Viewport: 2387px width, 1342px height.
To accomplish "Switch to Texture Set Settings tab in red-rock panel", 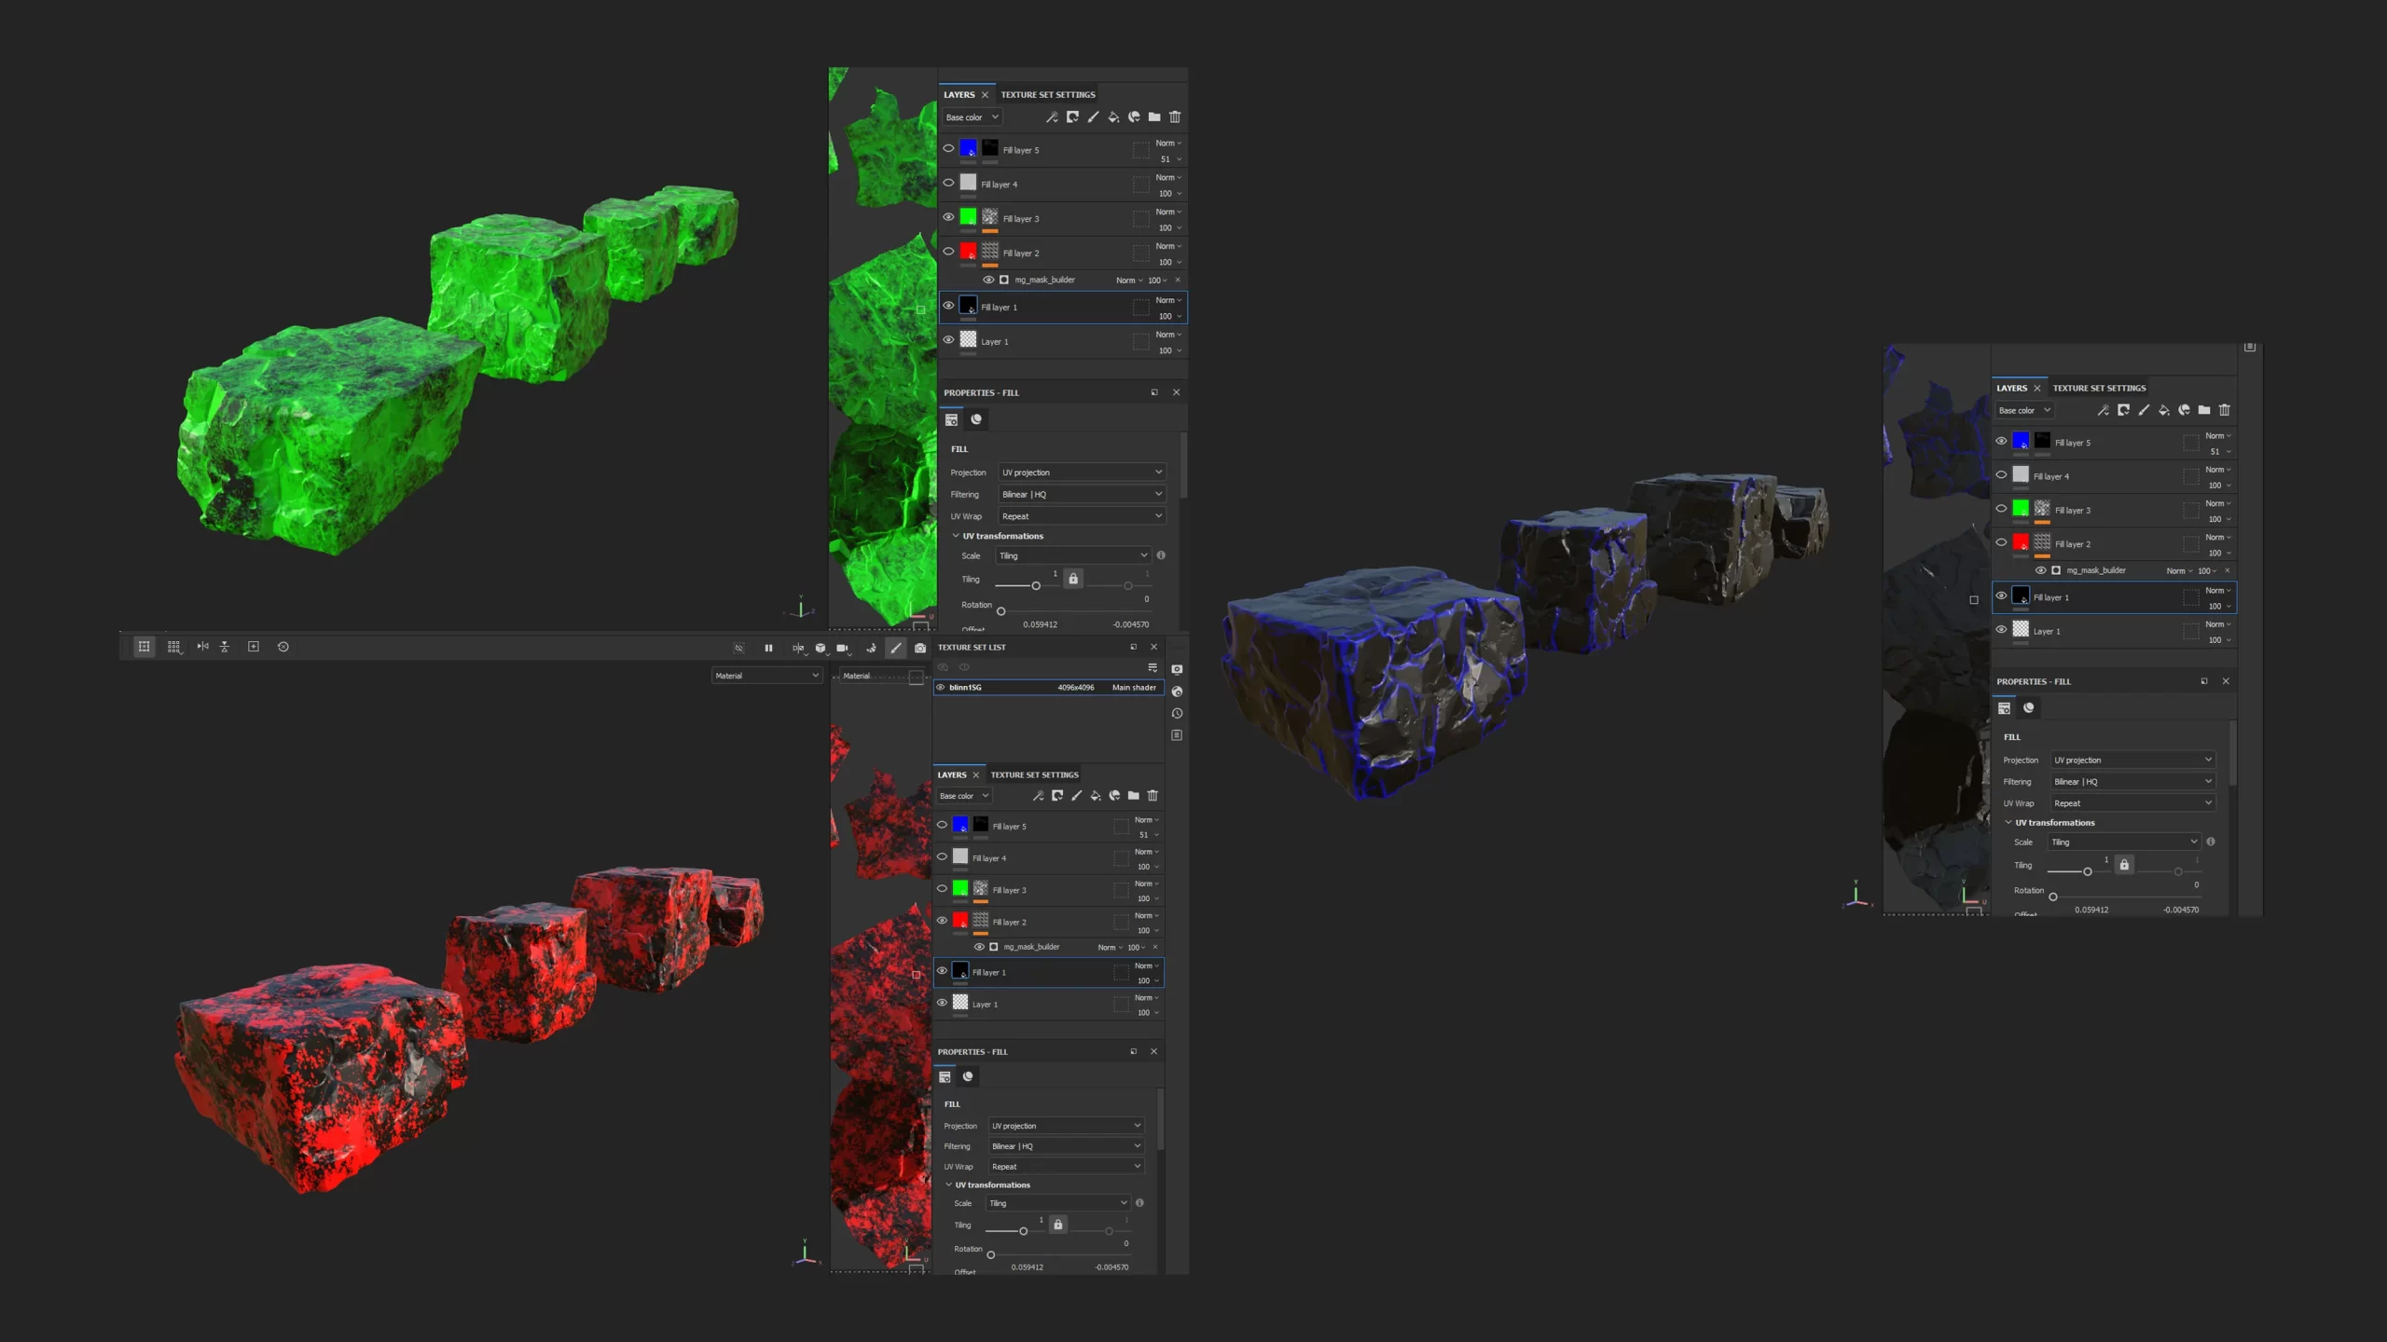I will pos(1034,775).
